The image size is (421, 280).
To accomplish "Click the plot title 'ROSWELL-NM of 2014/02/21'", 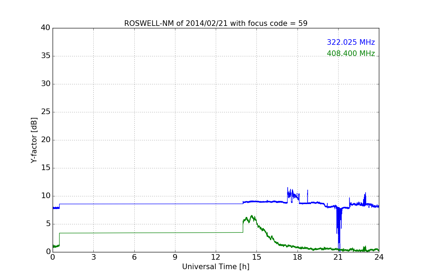I will tap(176, 23).
